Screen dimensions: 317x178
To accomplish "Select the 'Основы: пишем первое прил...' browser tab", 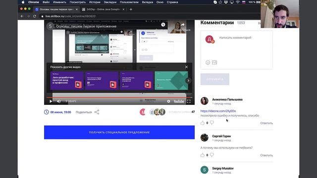I will tap(56, 9).
